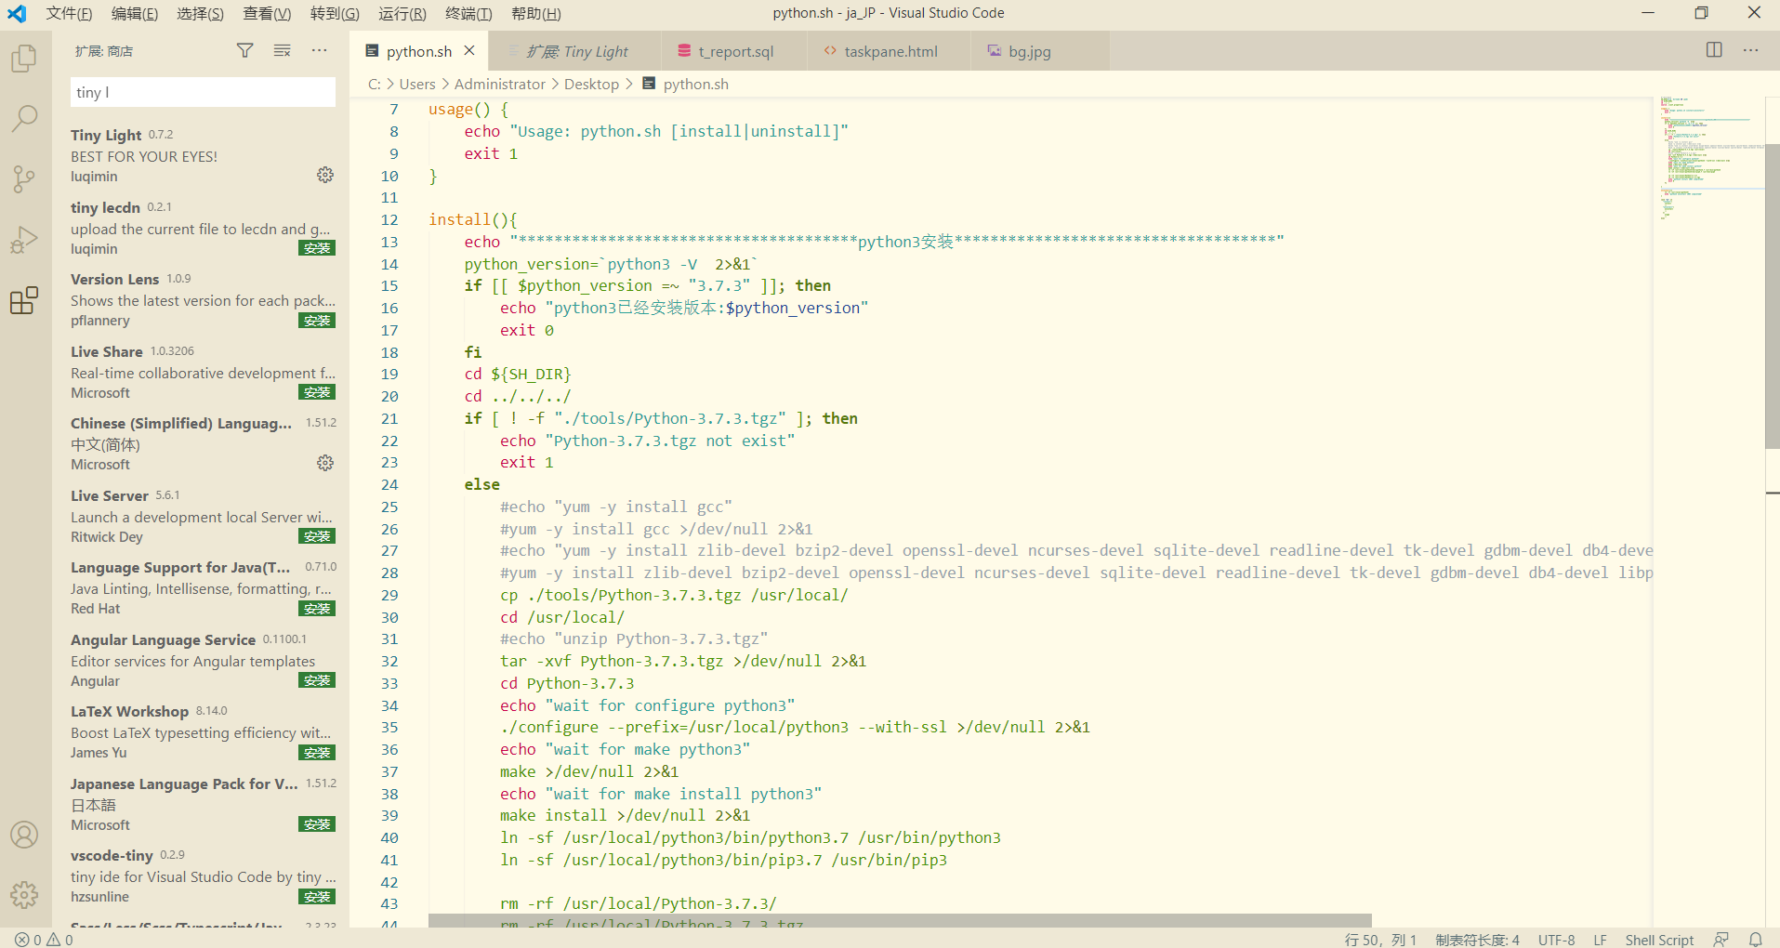The image size is (1780, 948).
Task: Open the Explorer view in the activity bar
Action: (x=24, y=58)
